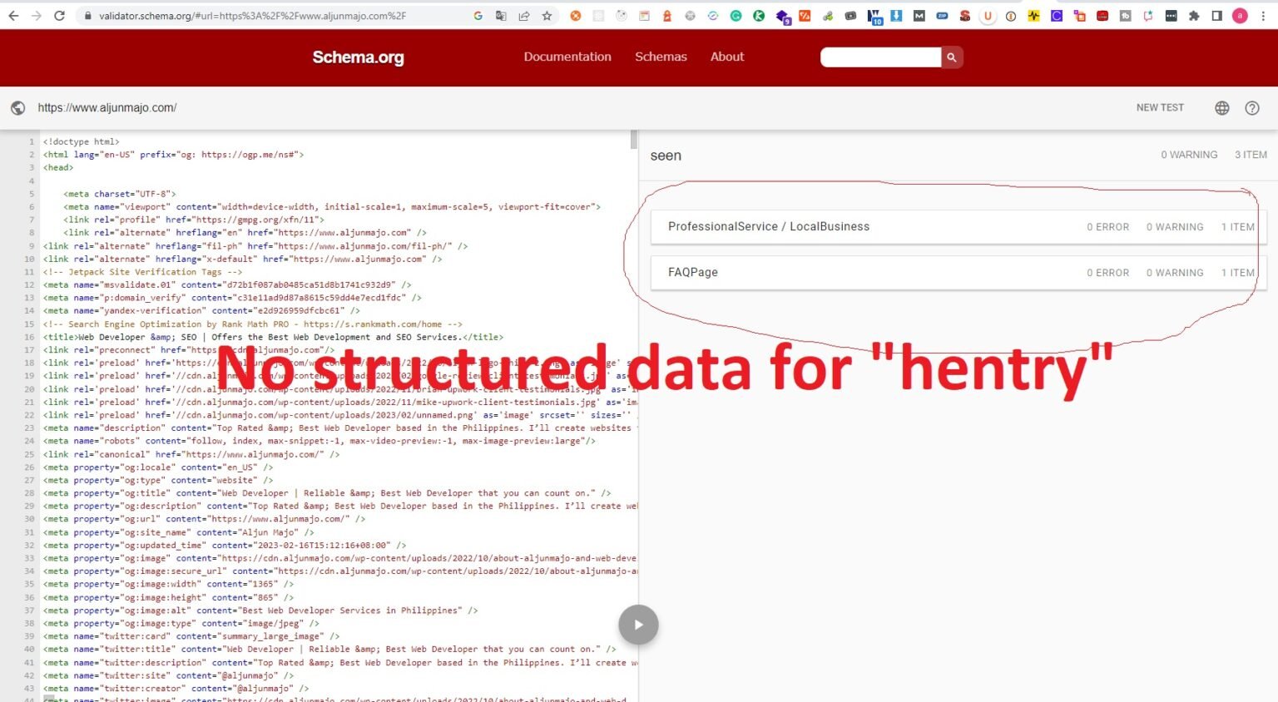The image size is (1278, 702).
Task: Click the play button over the code panel
Action: click(638, 625)
